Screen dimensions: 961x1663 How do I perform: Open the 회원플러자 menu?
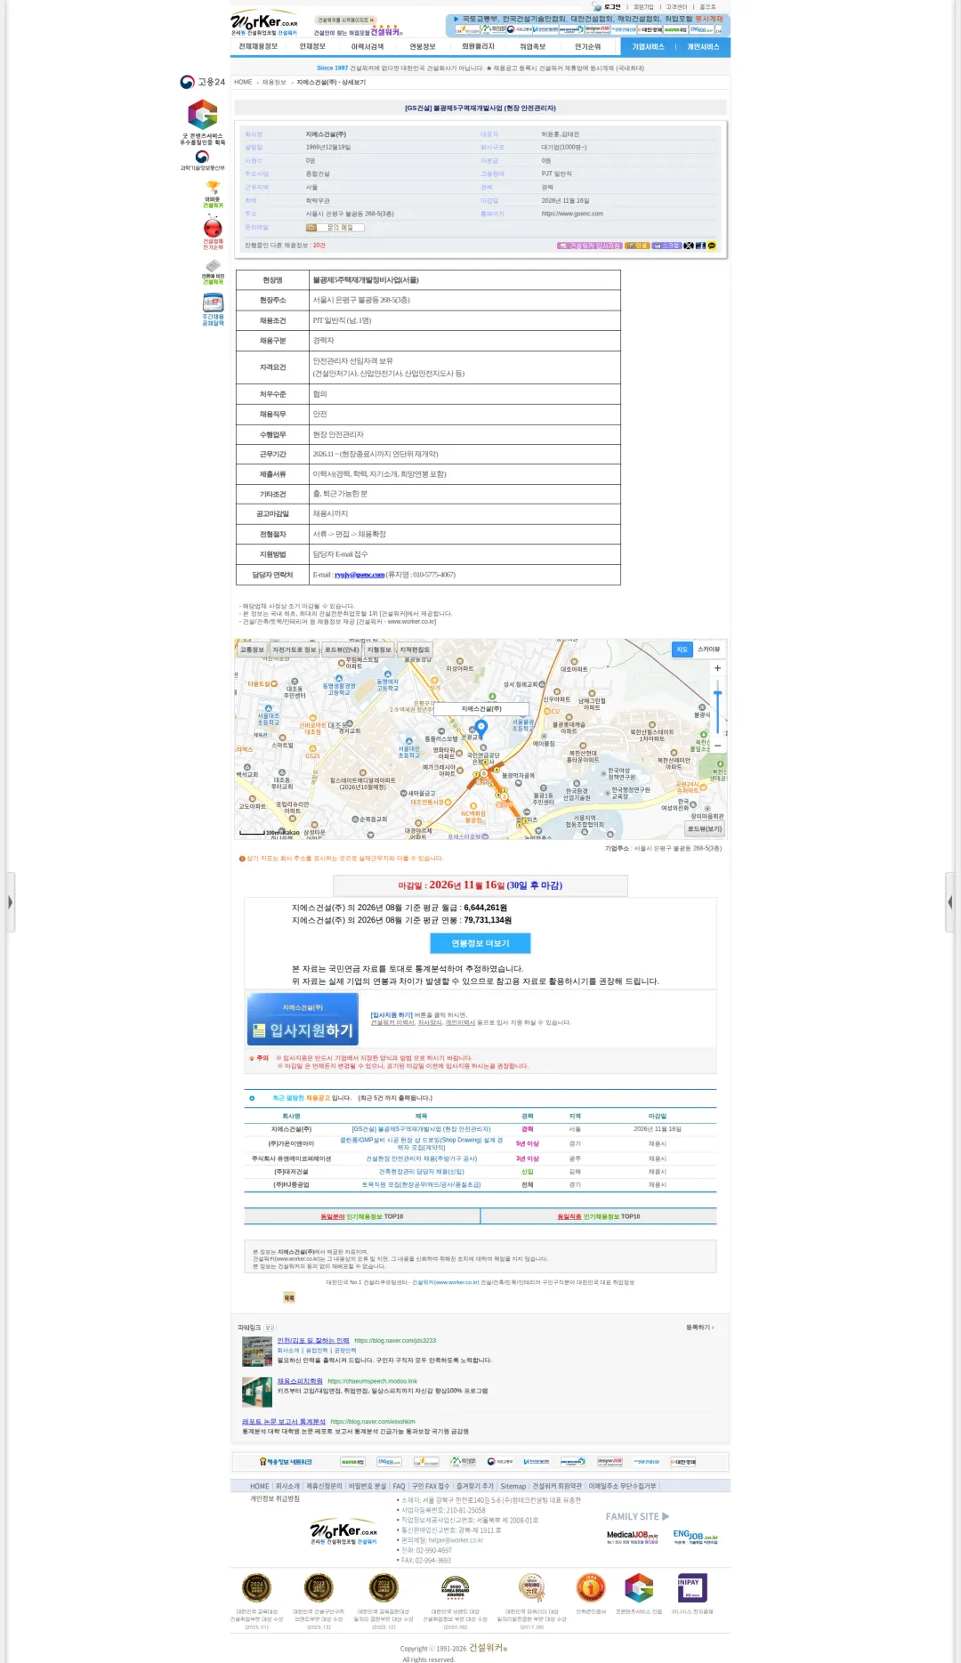click(478, 47)
